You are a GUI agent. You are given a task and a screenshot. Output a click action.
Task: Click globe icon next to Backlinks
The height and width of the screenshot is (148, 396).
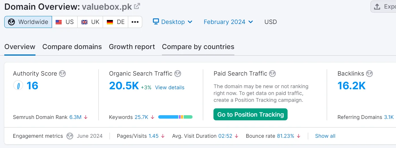point(369,74)
